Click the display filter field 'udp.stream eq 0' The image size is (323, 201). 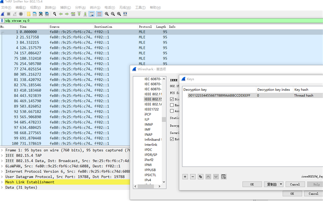(x=164, y=21)
